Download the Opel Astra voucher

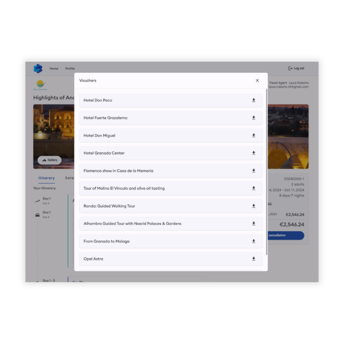click(x=254, y=259)
